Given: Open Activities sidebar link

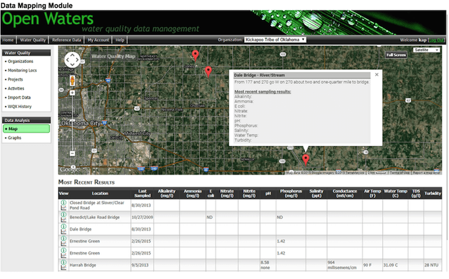Looking at the screenshot, I should click(x=16, y=88).
